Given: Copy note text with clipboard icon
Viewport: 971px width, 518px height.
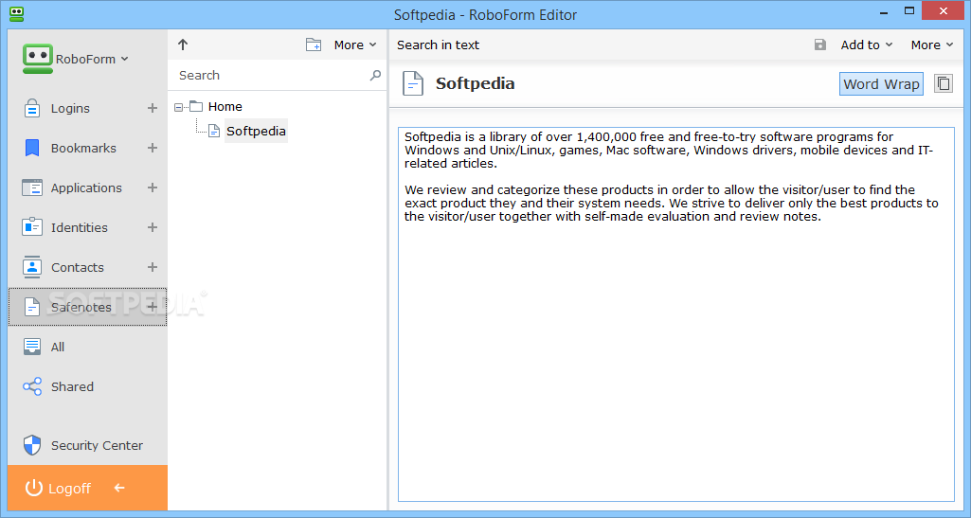Looking at the screenshot, I should click(x=944, y=83).
